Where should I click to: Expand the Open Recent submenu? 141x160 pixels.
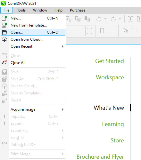(x=63, y=46)
